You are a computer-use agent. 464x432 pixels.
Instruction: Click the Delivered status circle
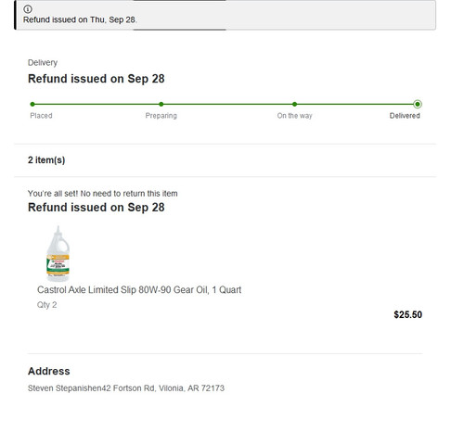coord(418,104)
